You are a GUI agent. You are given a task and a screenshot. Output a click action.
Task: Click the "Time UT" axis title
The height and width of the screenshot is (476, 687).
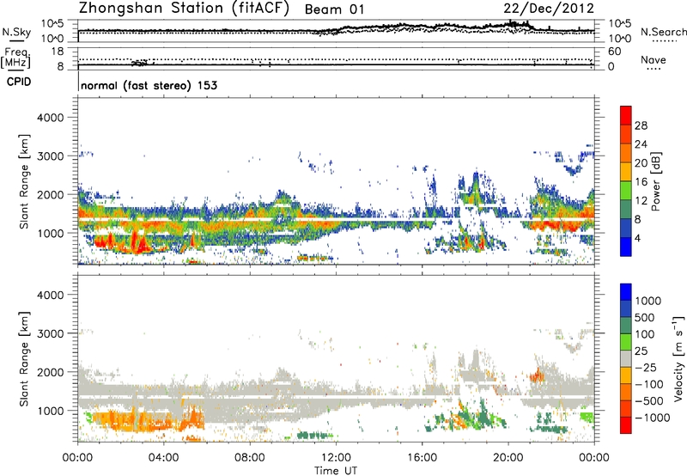pos(336,471)
